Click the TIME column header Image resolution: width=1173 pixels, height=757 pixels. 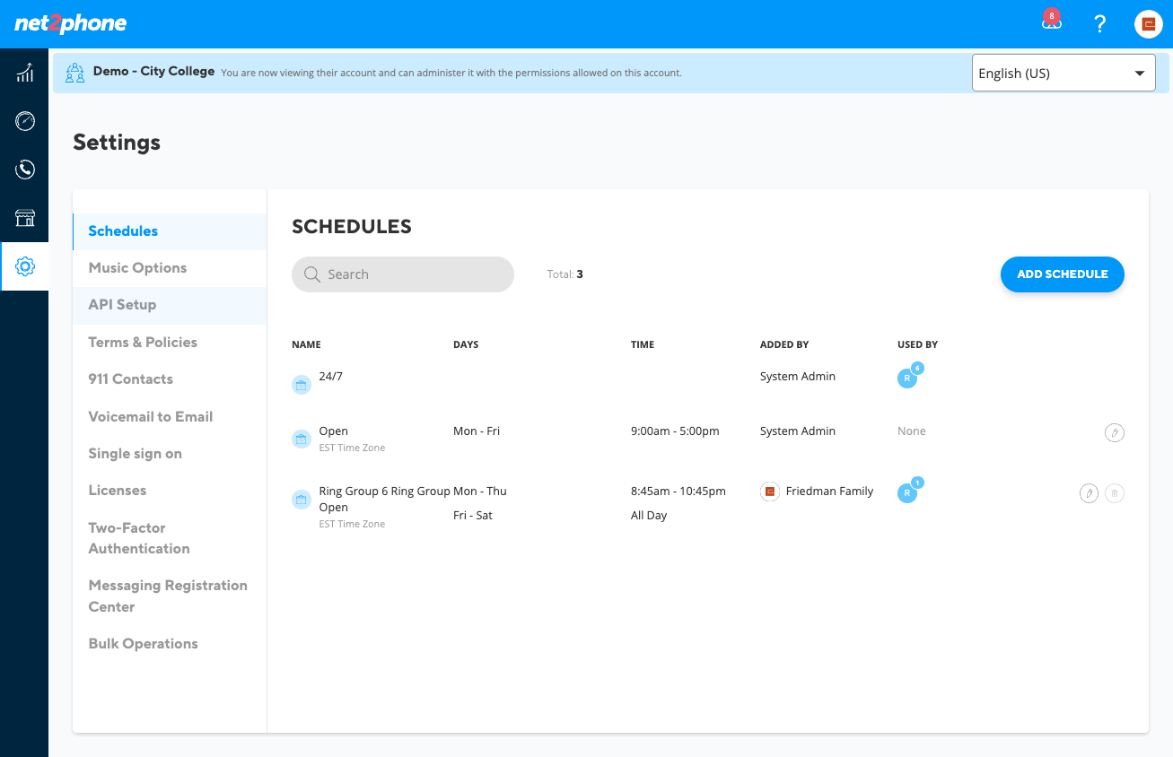click(x=643, y=344)
